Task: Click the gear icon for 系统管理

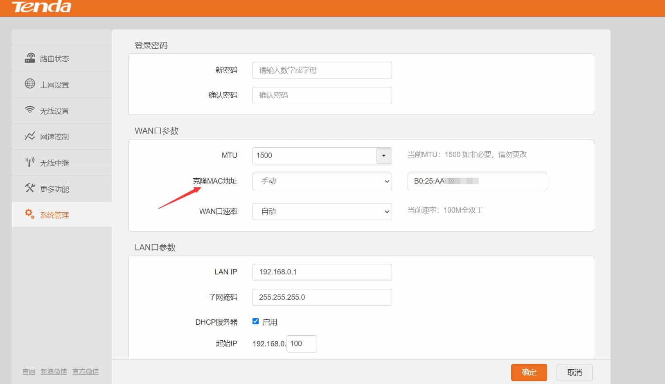Action: (30, 214)
